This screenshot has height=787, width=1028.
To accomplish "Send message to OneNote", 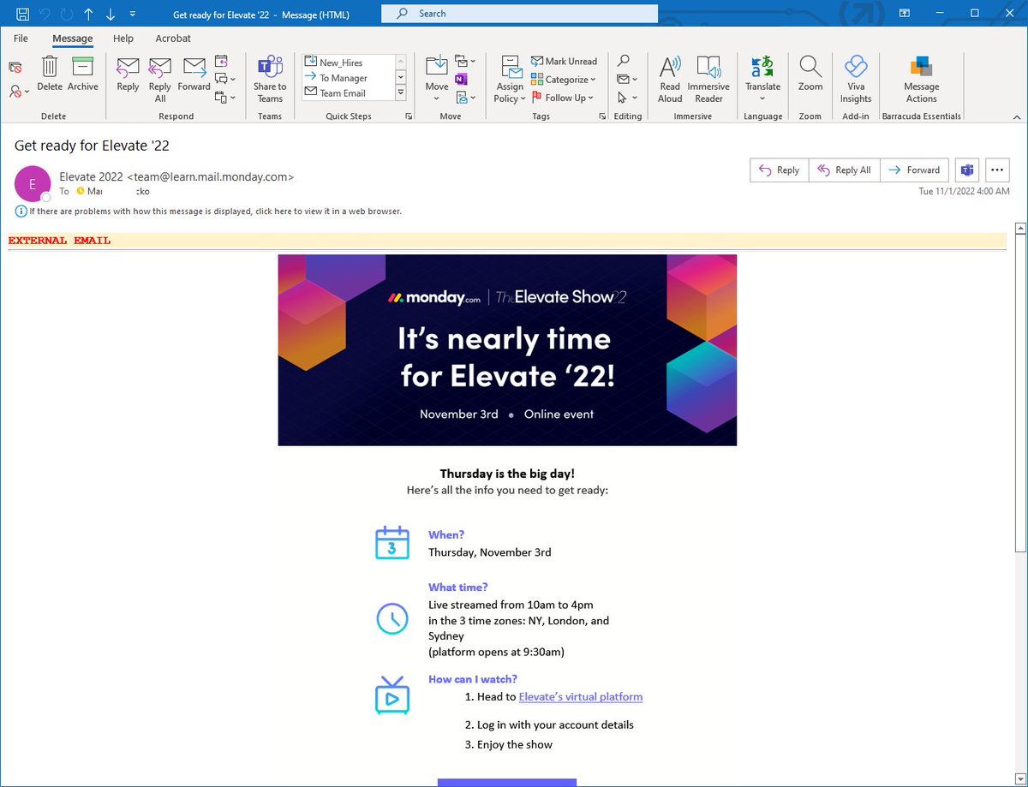I will point(461,80).
